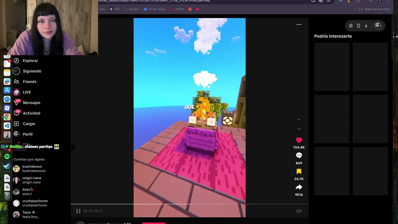Open Mensajes with 29 unread

[31, 103]
